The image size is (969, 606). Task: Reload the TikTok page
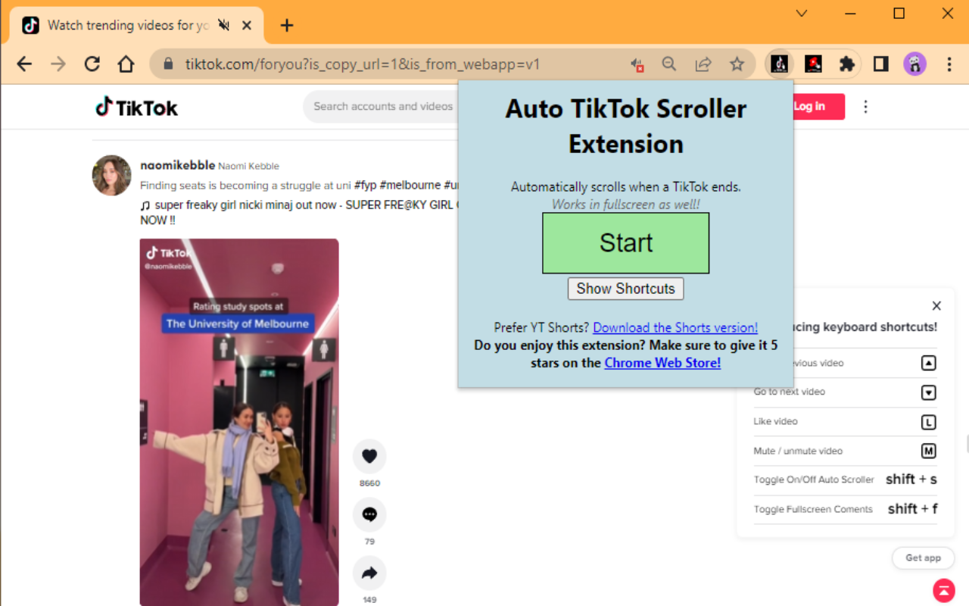point(92,64)
